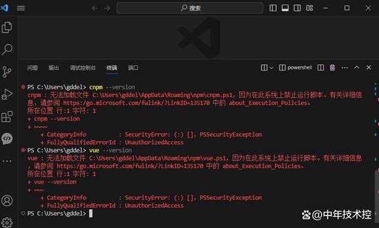Screen dimensions: 379x228
Task: Click the VS Code logo icon in title bar
Action: coord(4,8)
